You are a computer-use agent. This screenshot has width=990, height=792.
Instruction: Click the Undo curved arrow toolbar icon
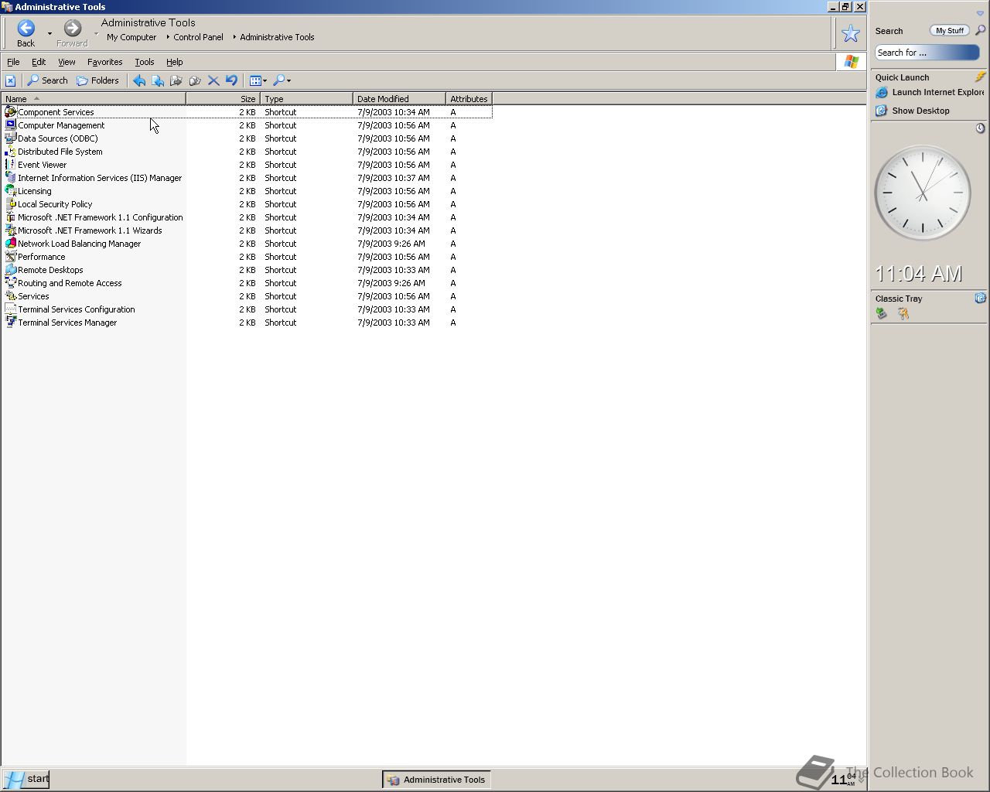[231, 80]
